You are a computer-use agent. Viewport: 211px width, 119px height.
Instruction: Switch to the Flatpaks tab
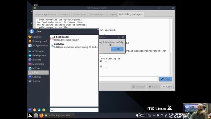[113, 14]
